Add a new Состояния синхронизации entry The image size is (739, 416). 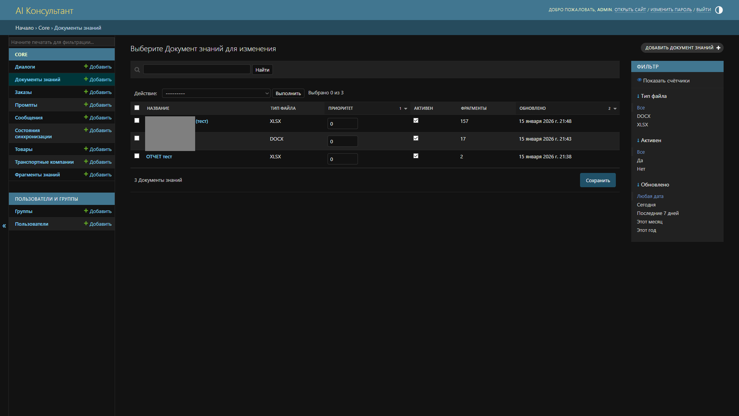pos(98,130)
